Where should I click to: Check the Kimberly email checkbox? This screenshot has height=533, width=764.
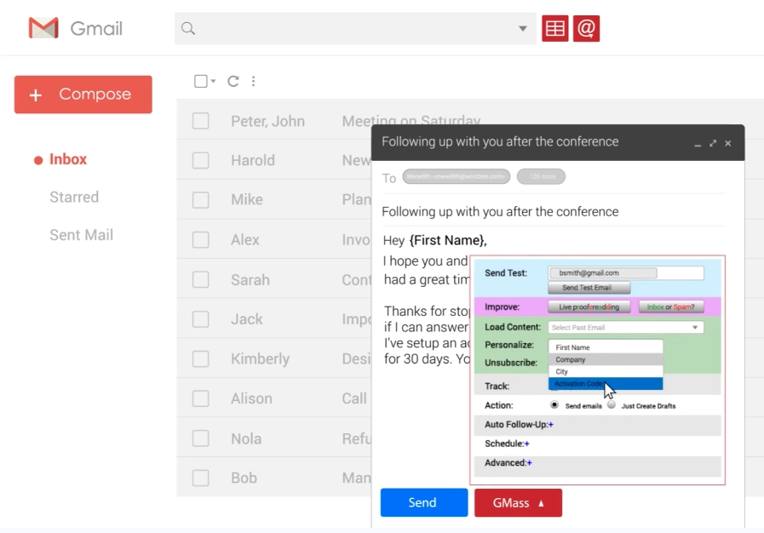(x=201, y=359)
